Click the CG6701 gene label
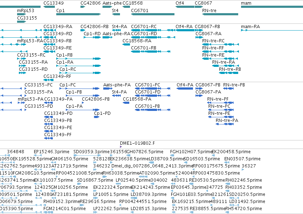This screenshot has width=303, height=214. 140,10
